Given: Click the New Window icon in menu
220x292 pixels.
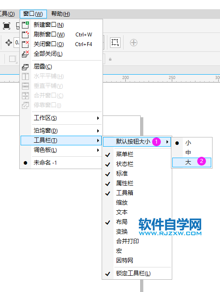Looking at the screenshot, I should [25, 25].
